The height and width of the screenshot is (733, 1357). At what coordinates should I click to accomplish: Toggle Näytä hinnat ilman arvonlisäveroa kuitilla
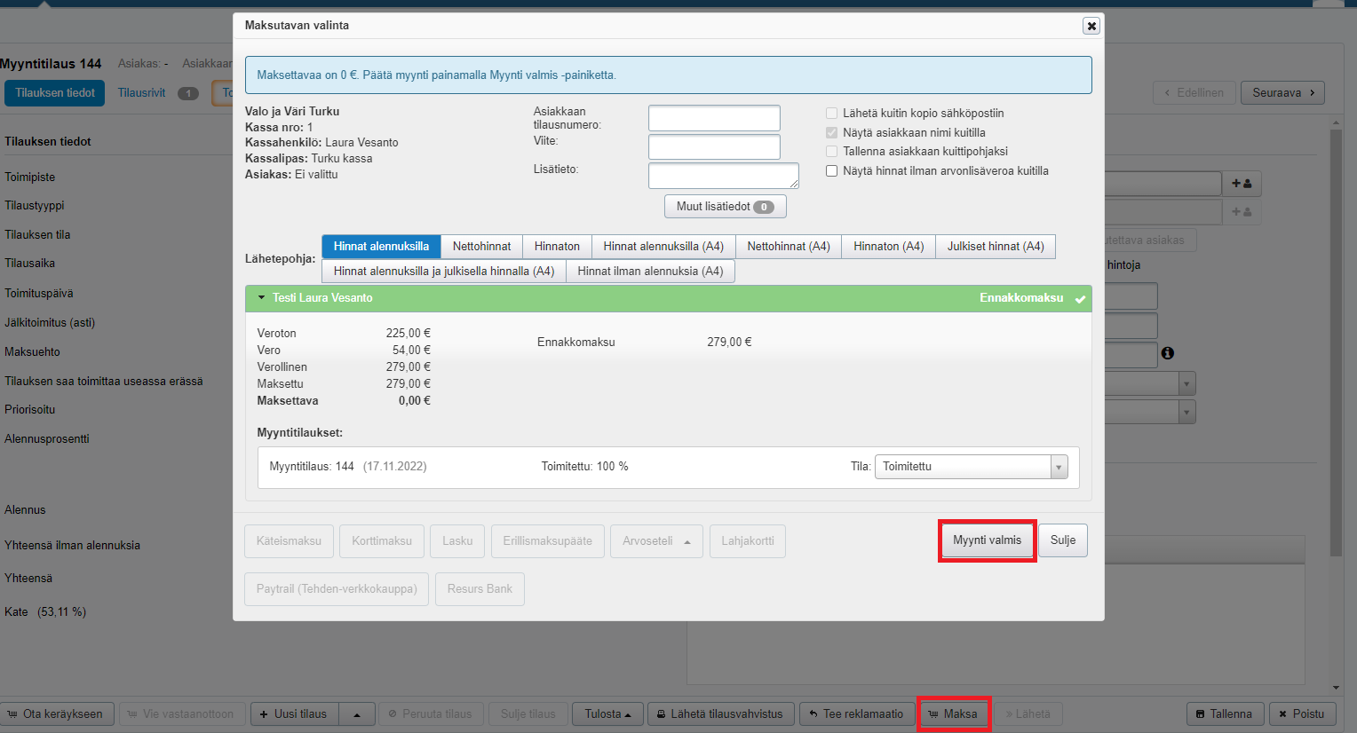832,171
